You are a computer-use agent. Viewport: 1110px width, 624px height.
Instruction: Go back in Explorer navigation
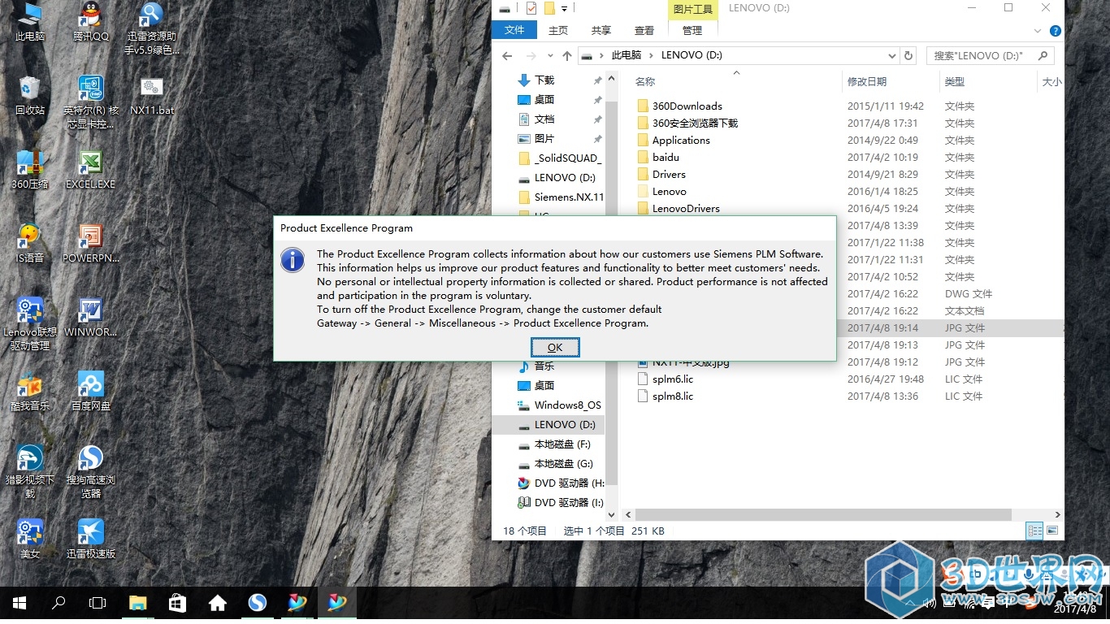click(x=507, y=55)
